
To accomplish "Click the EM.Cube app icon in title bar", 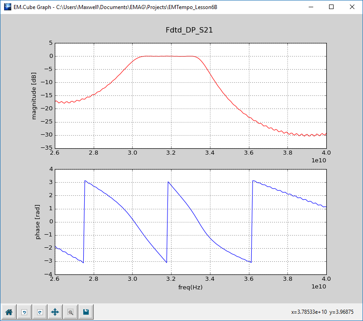I will 7,7.
